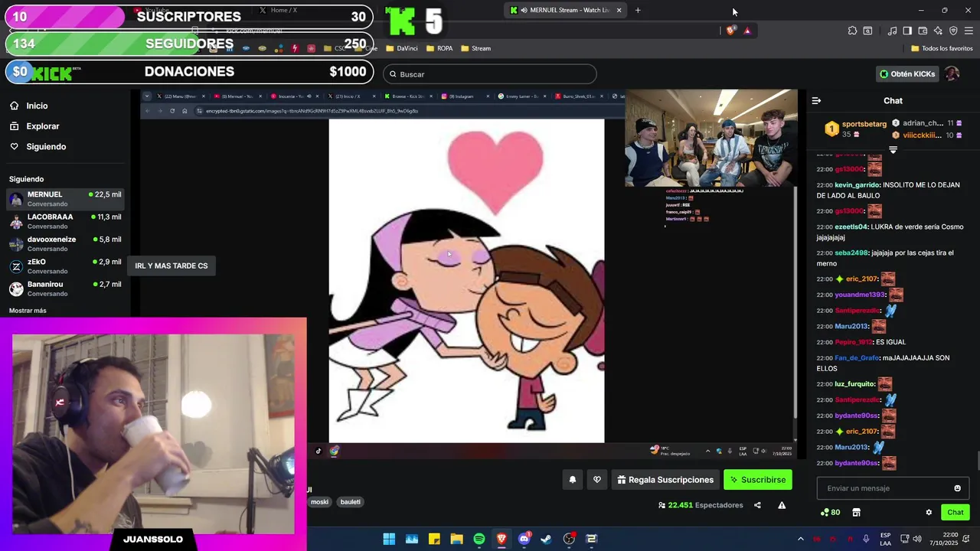Open Steam from the taskbar
980x551 pixels.
coord(546,539)
